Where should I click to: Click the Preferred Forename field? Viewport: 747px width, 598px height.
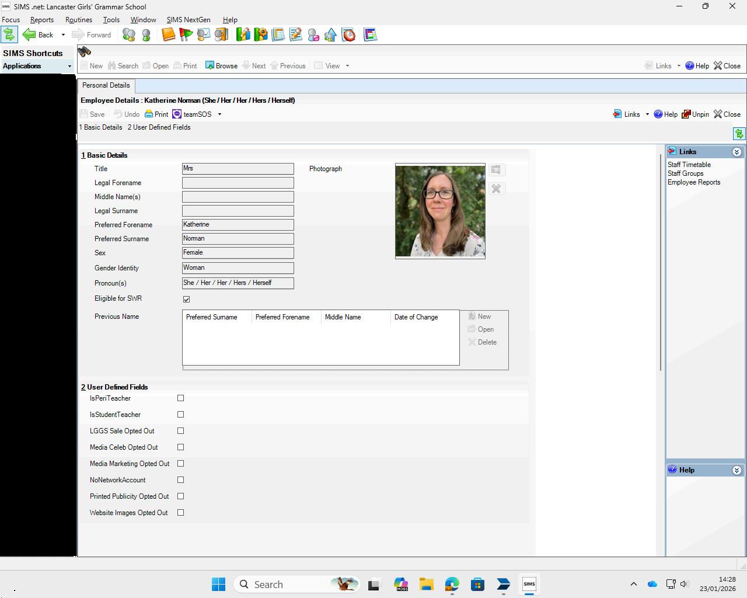tap(238, 225)
